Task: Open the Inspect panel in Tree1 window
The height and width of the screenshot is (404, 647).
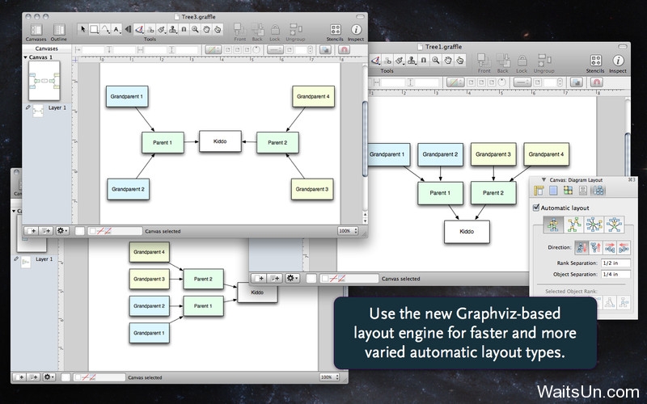Action: [x=618, y=61]
